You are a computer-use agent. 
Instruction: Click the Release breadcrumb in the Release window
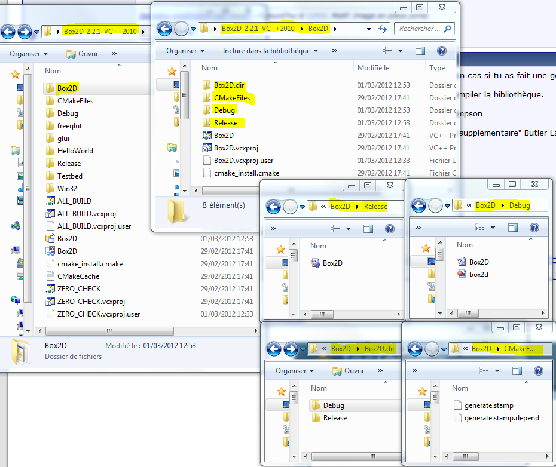tap(375, 207)
